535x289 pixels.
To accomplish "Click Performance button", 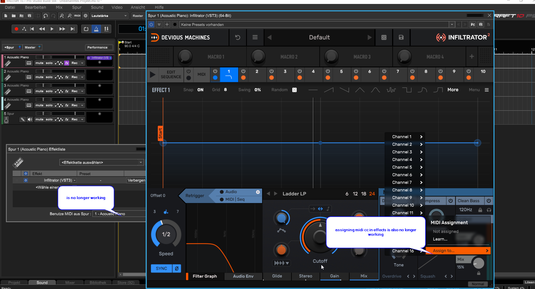I will (x=99, y=47).
